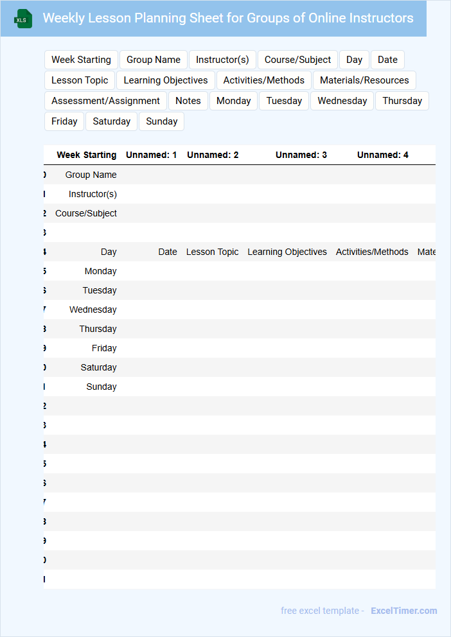The height and width of the screenshot is (637, 451).
Task: Click the Saturday row cell
Action: 98,367
